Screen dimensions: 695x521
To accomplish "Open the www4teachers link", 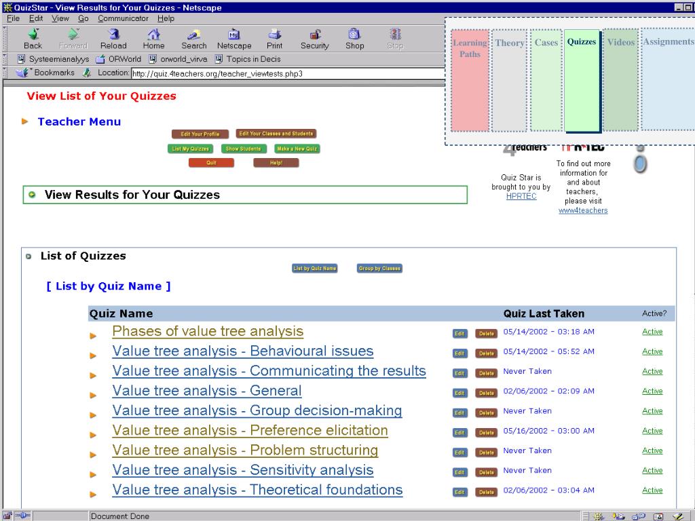I will (x=583, y=210).
